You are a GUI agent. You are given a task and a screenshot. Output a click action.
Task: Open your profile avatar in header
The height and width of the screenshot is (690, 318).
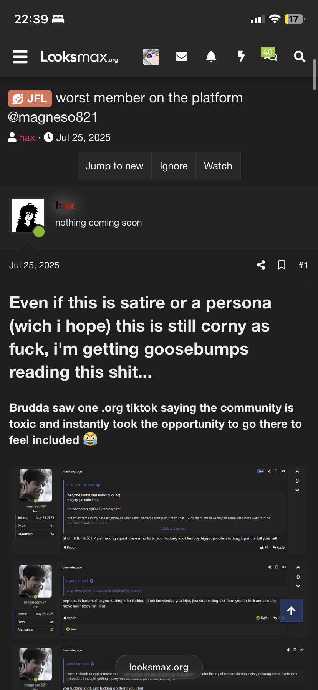[x=151, y=57]
